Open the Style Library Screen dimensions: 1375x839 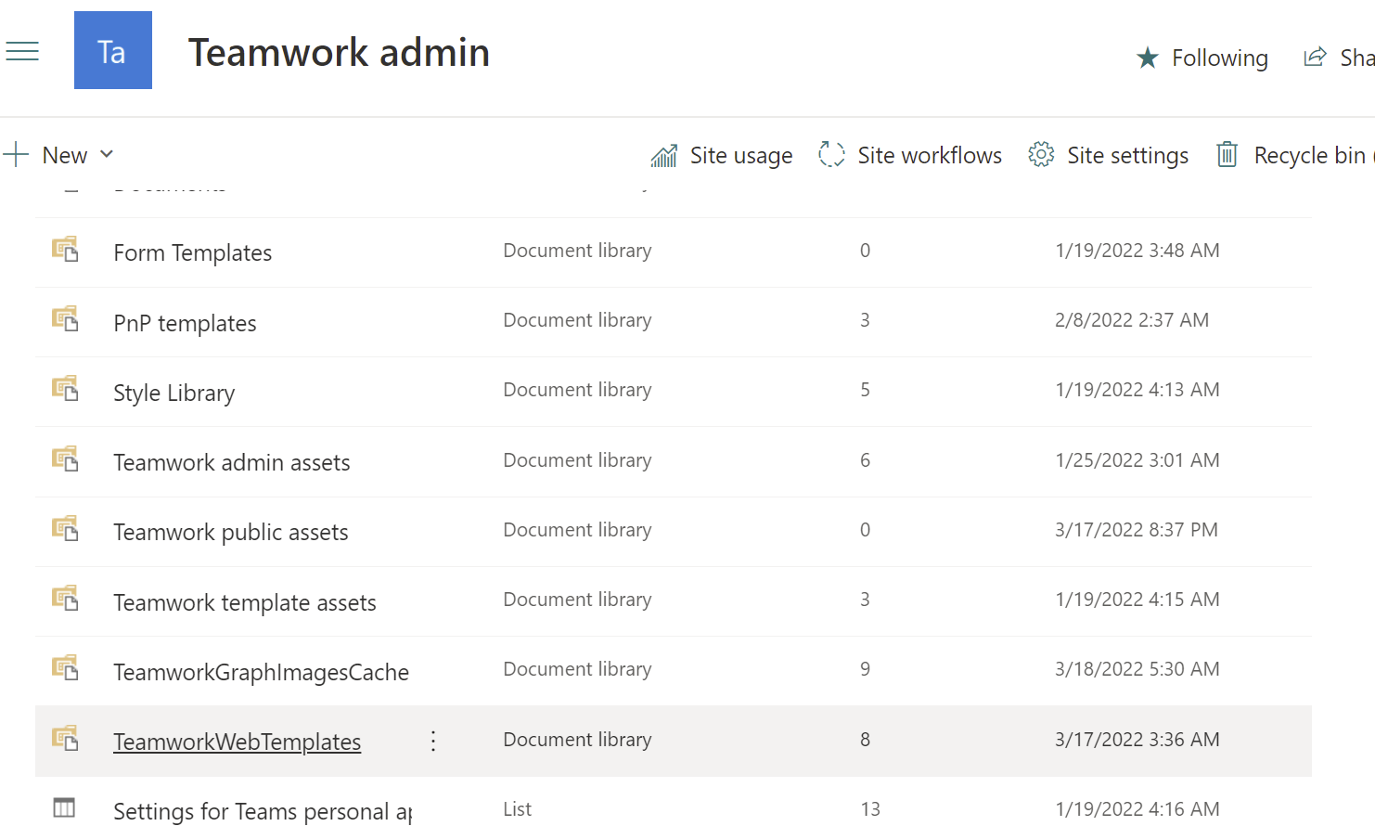pyautogui.click(x=174, y=393)
